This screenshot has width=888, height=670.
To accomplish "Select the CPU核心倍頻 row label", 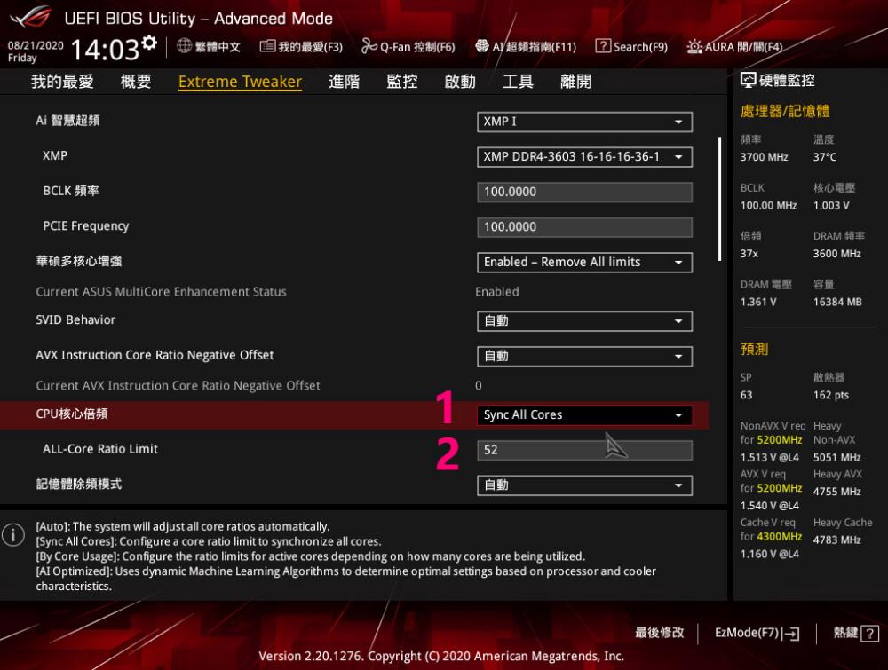I will tap(72, 414).
